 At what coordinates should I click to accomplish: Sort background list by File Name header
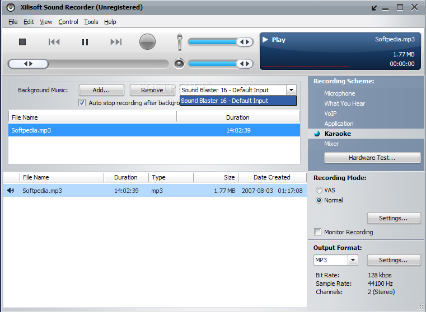click(x=92, y=117)
